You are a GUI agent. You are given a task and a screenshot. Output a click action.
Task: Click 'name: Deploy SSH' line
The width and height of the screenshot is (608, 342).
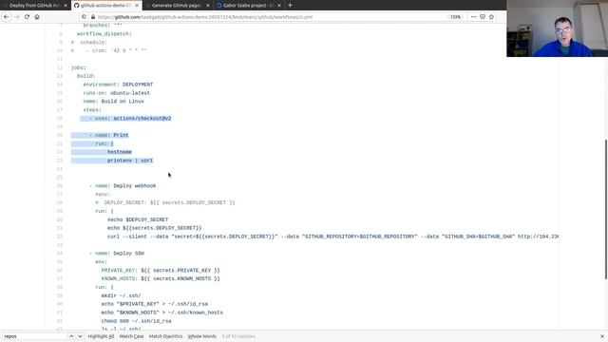tap(116, 254)
